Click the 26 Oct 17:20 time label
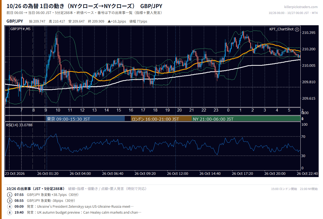The height and width of the screenshot is (219, 323). (242, 174)
